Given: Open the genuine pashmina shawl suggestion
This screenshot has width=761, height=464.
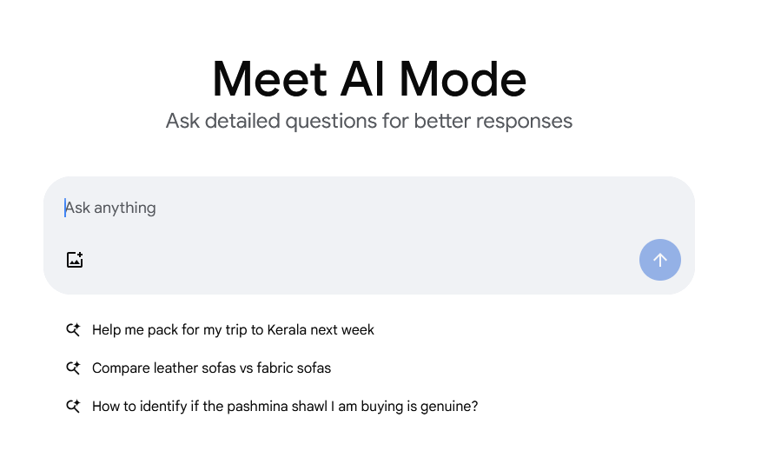Looking at the screenshot, I should pyautogui.click(x=285, y=407).
